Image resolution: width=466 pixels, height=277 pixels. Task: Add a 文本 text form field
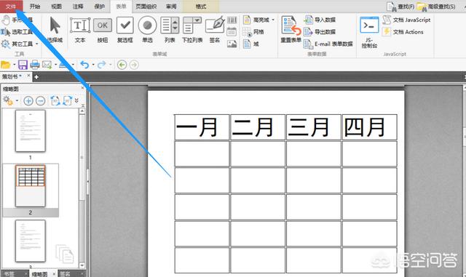point(80,29)
